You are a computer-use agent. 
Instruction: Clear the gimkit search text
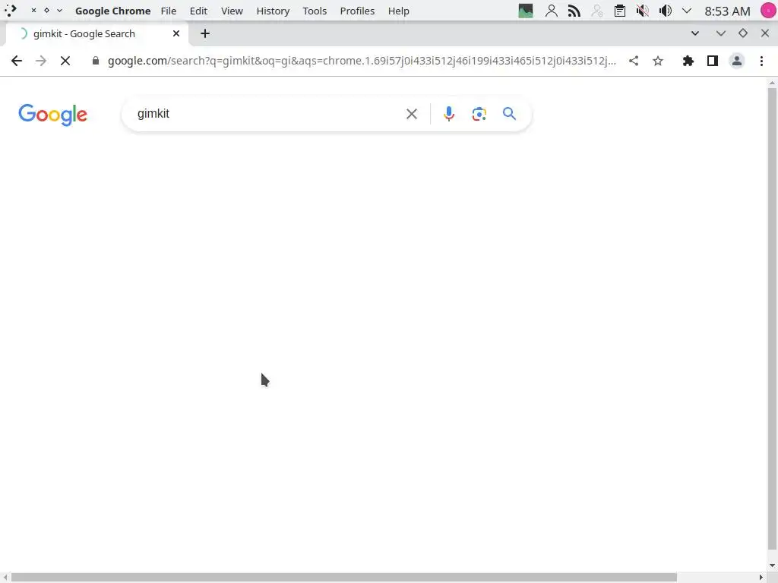(412, 114)
